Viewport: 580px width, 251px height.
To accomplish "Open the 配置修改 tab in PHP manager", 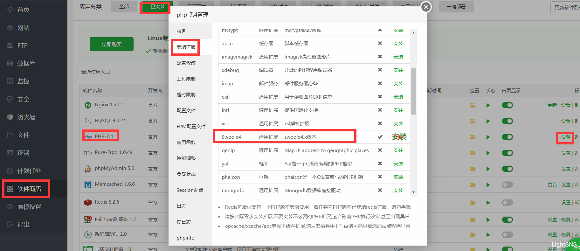I will pos(186,63).
